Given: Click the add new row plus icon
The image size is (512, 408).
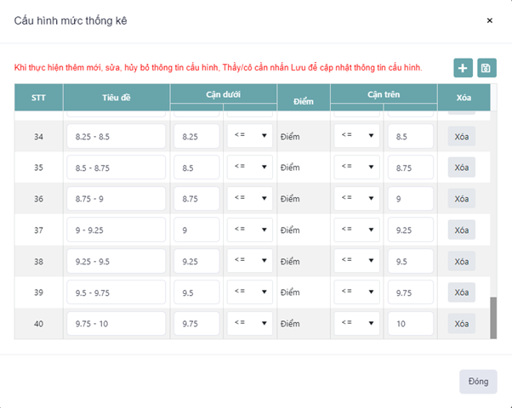Looking at the screenshot, I should tap(462, 68).
